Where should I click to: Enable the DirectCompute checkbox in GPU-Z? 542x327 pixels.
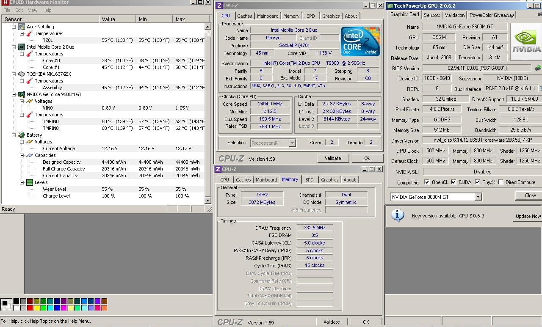click(501, 182)
